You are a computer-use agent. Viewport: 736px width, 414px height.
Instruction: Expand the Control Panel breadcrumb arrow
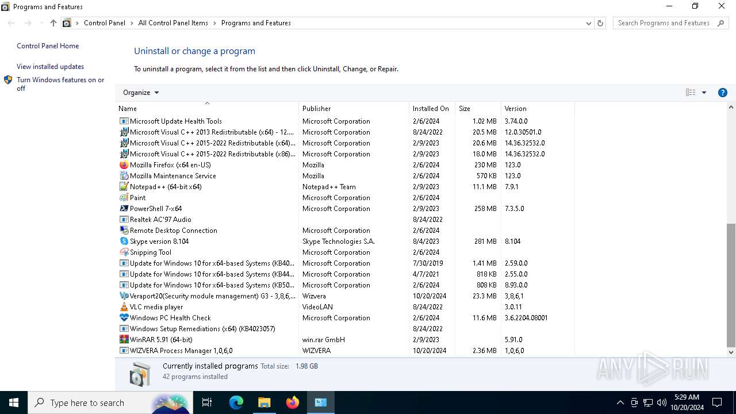[x=132, y=23]
